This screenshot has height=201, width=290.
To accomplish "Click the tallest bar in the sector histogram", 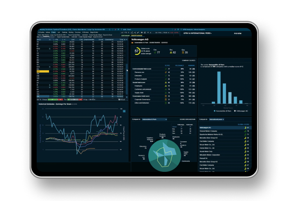I will pos(219,88).
